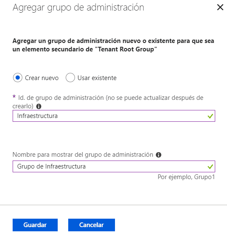Click the Crear nuevo label text
Viewport: 227px width, 241px height.
42,78
